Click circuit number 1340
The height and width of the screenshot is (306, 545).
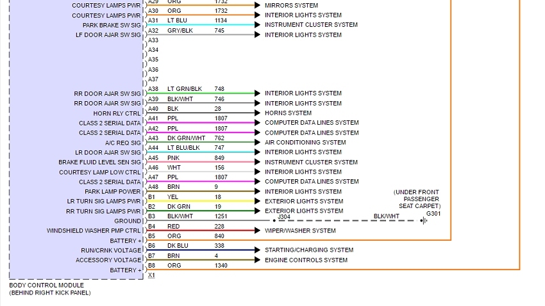pos(221,266)
